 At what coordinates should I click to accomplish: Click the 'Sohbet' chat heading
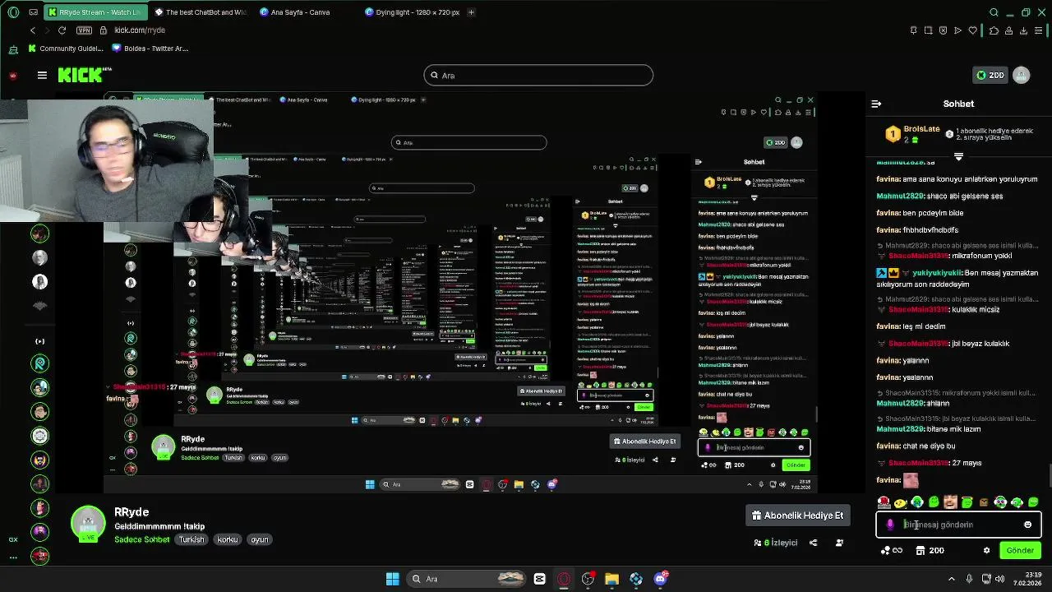958,104
